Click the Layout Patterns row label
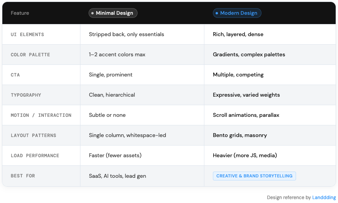The height and width of the screenshot is (203, 338). pyautogui.click(x=33, y=135)
